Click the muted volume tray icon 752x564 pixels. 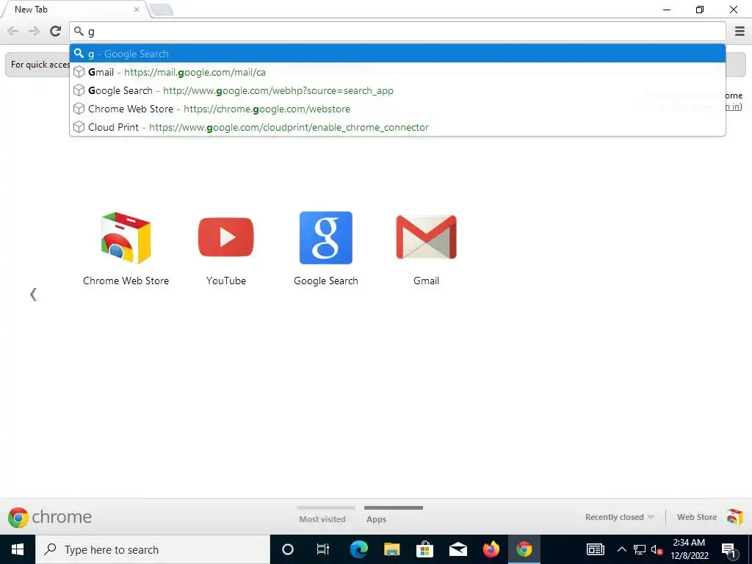coord(657,549)
